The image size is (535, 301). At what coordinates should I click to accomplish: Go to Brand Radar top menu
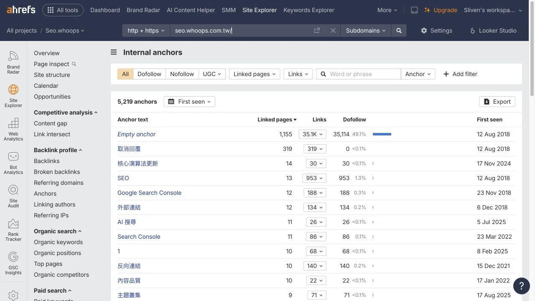point(143,10)
